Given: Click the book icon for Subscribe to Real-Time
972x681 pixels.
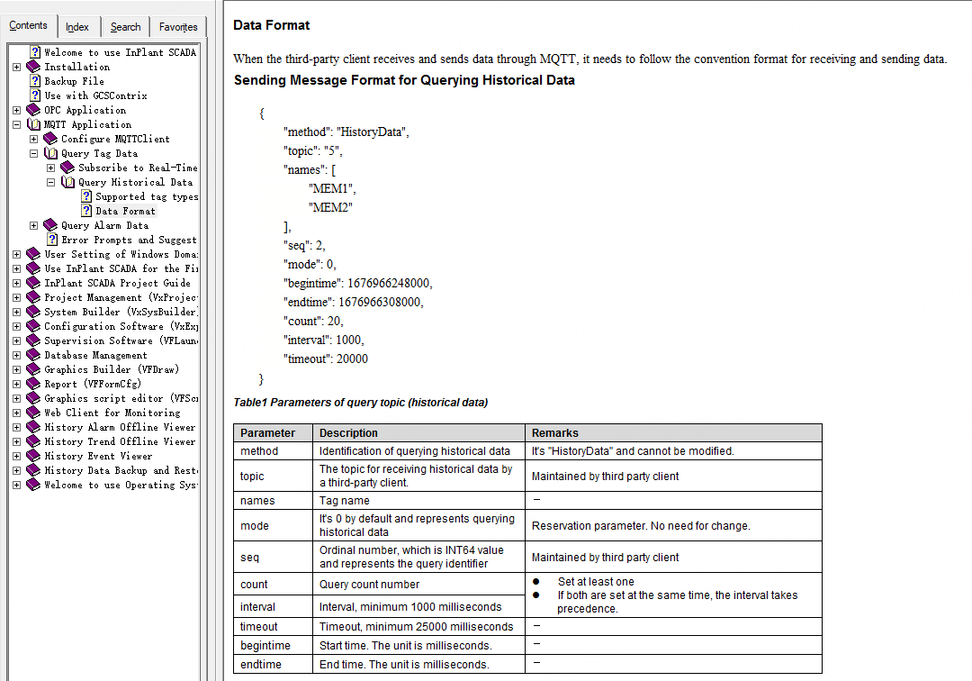Looking at the screenshot, I should 67,168.
